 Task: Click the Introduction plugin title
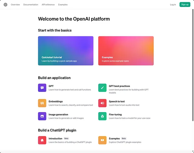[55, 138]
